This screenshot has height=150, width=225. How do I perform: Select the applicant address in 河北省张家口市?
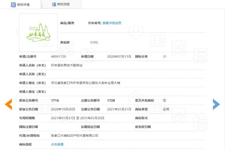pyautogui.click(x=86, y=83)
